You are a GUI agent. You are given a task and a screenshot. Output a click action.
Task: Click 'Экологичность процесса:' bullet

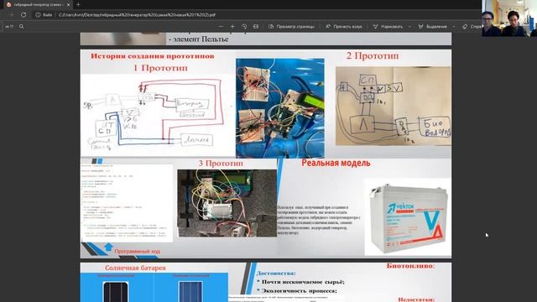tap(300, 291)
